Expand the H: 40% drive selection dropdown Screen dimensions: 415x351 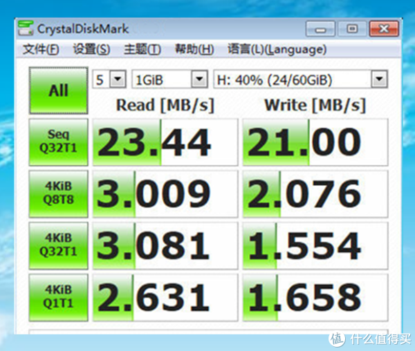pyautogui.click(x=380, y=79)
